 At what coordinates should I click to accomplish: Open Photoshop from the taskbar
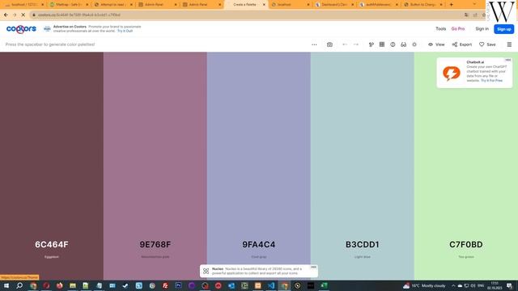click(179, 285)
